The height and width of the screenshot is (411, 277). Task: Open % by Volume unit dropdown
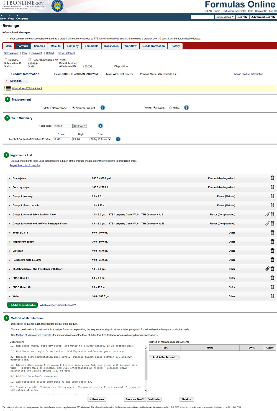point(101,139)
